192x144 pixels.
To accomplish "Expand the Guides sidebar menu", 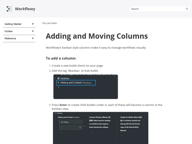I will [19, 31].
